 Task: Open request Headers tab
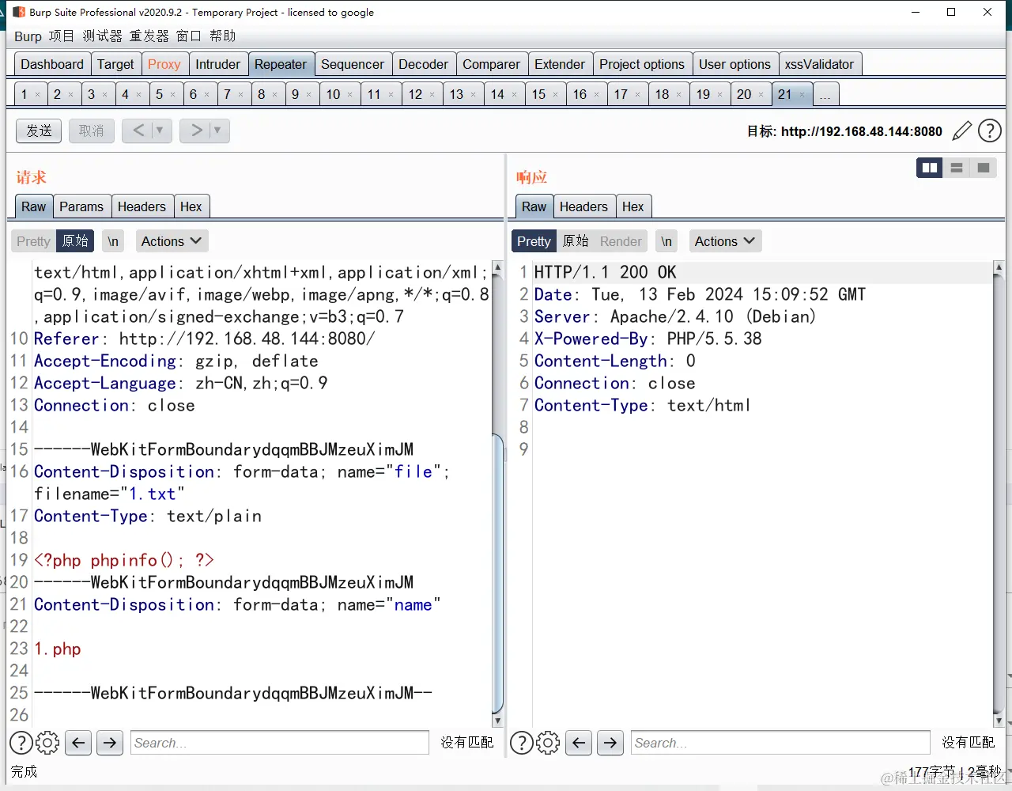142,206
